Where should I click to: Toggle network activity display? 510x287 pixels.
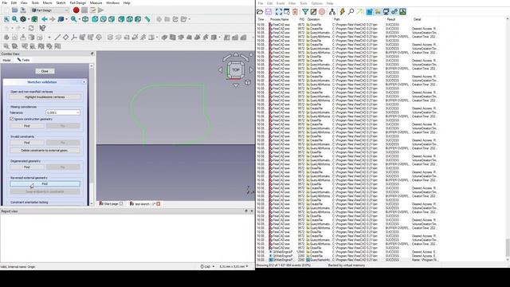pos(386,12)
